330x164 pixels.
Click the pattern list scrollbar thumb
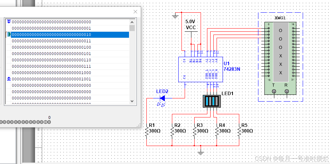click(132, 28)
